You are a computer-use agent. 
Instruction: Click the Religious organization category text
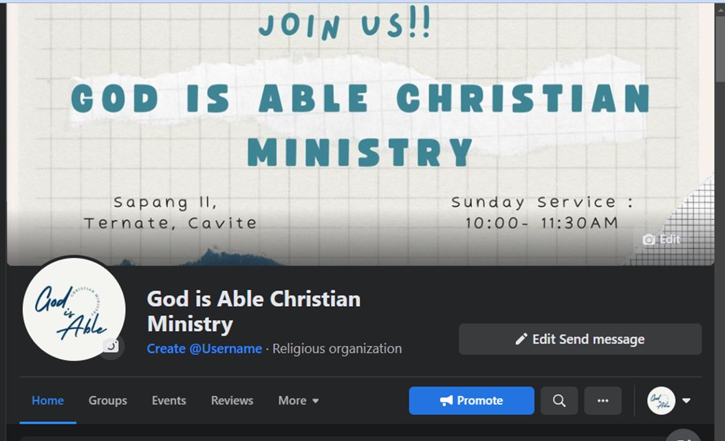tap(337, 348)
